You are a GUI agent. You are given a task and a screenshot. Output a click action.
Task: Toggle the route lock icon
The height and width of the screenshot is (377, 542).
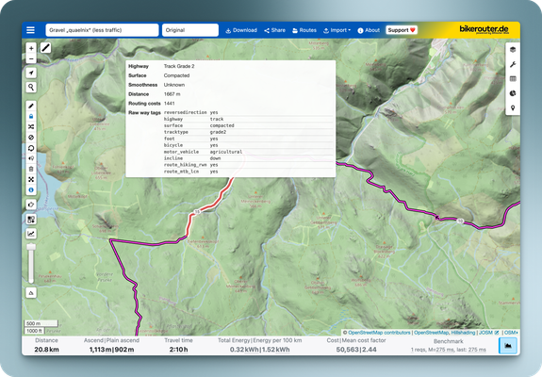(x=31, y=117)
